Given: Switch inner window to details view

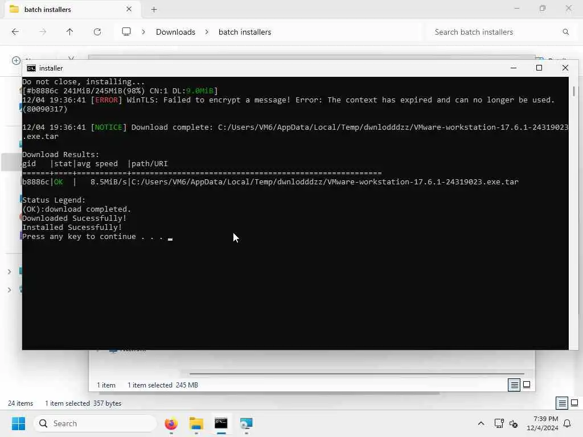Looking at the screenshot, I should point(514,385).
